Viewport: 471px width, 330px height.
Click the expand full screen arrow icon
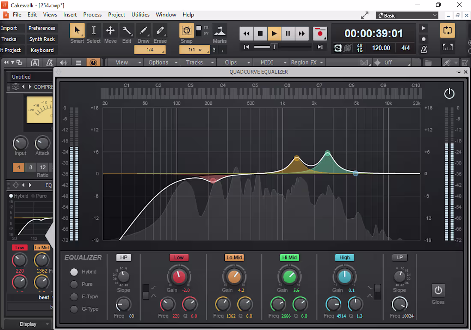pos(365,15)
